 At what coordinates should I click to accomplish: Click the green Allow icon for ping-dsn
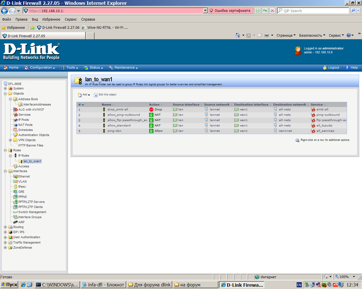151,131
